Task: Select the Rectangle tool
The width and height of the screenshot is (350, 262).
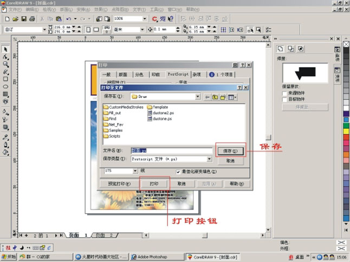Action: (5, 79)
